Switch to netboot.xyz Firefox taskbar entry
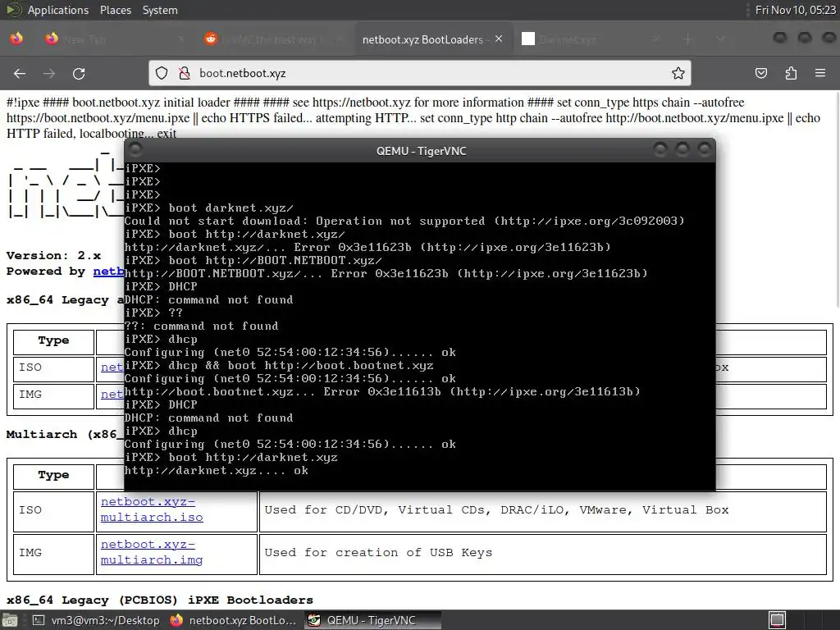 [232, 620]
